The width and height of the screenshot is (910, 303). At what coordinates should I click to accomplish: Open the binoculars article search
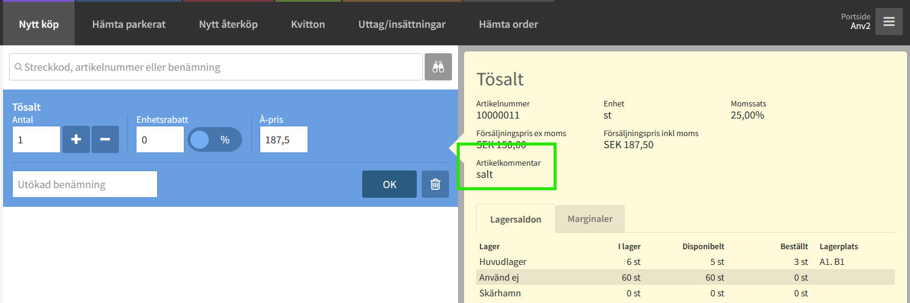438,67
